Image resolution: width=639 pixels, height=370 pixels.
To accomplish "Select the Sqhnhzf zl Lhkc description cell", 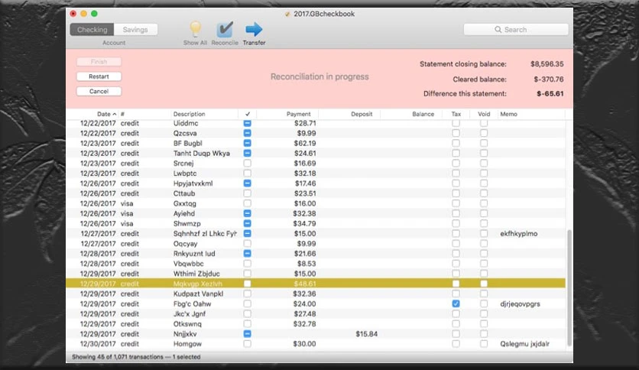I will 205,233.
